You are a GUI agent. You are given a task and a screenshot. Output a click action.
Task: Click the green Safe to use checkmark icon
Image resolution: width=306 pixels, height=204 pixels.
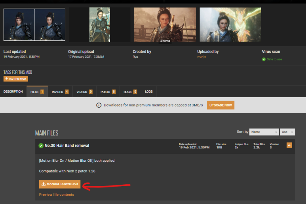click(264, 59)
